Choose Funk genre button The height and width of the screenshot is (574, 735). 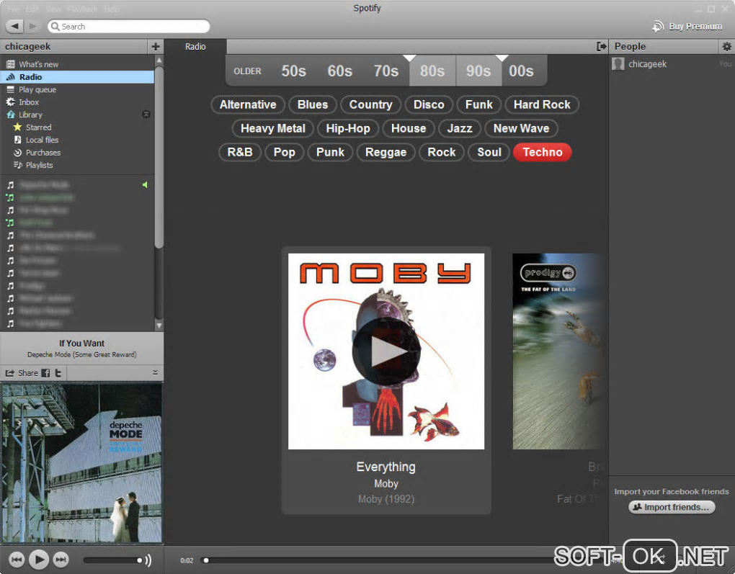(479, 104)
